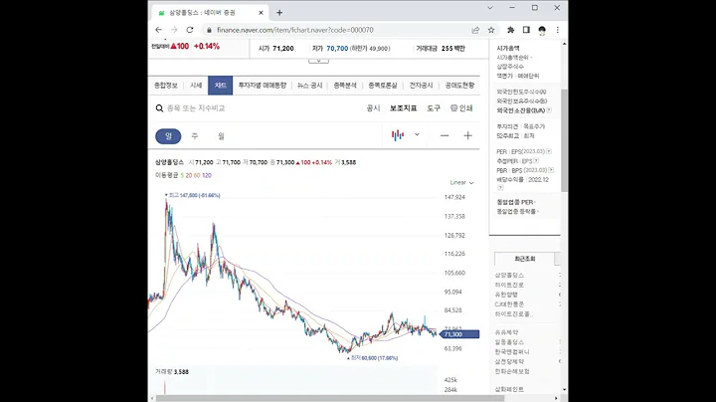This screenshot has height=402, width=716.
Task: Open the Chrome extensions puzzle icon
Action: coord(510,30)
